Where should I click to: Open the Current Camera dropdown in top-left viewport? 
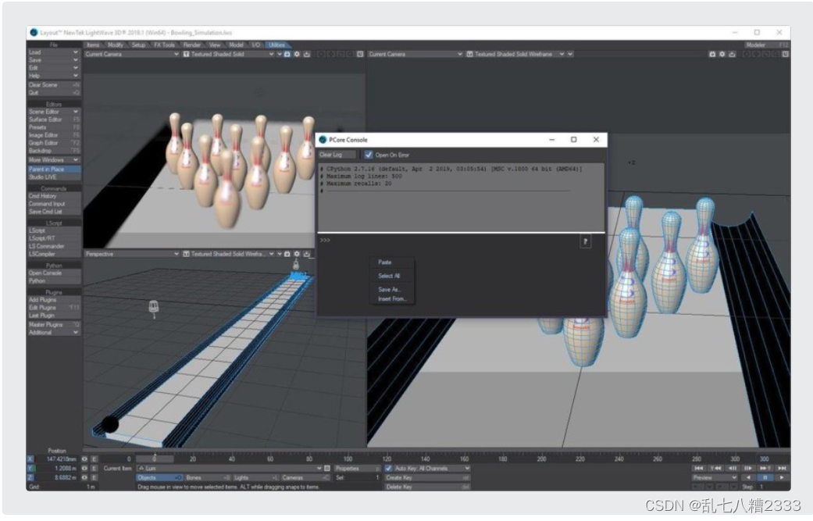(x=131, y=55)
